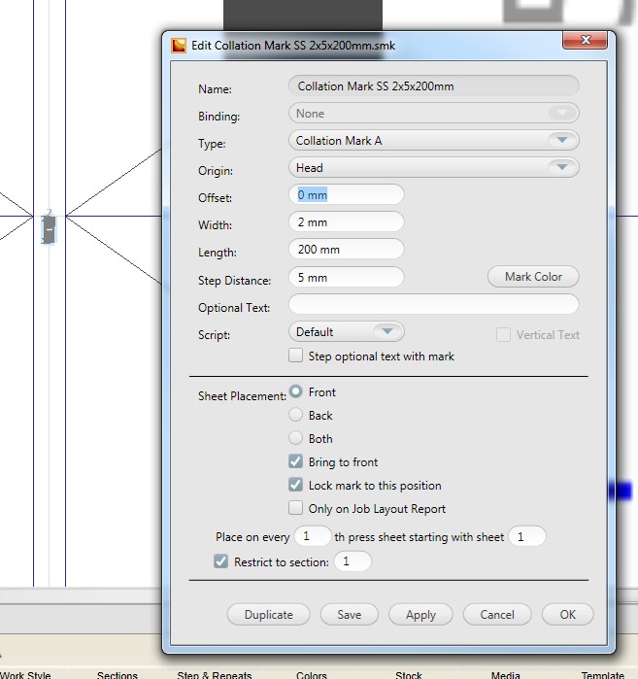This screenshot has width=638, height=679.
Task: Select the Front sheet placement option
Action: pyautogui.click(x=295, y=391)
